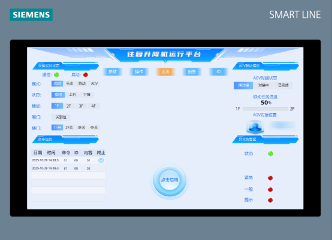Click the red 提示 alarm indicator light
Image resolution: width=332 pixels, height=240 pixels.
(270, 200)
